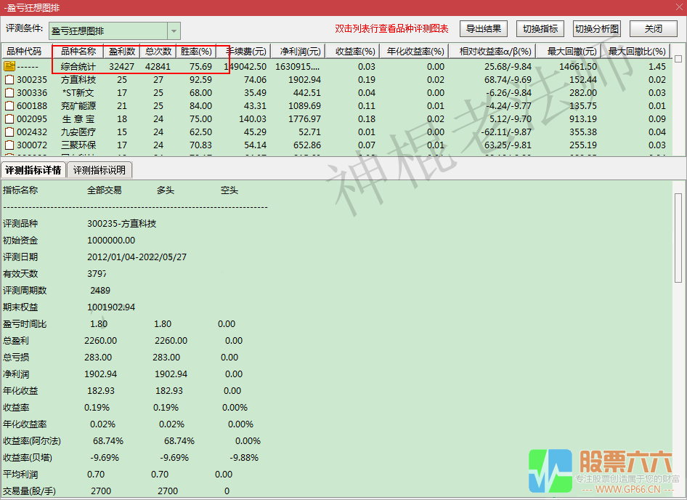Sort by the 年化收益率(%) column header
The width and height of the screenshot is (687, 500).
[414, 52]
